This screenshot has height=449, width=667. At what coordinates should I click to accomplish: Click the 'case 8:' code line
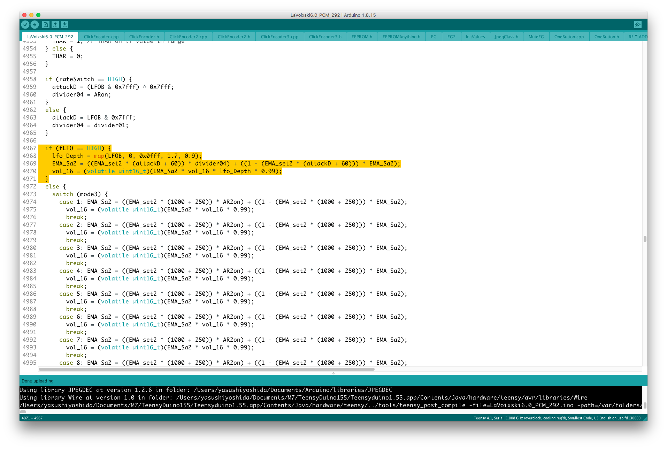[x=233, y=363]
